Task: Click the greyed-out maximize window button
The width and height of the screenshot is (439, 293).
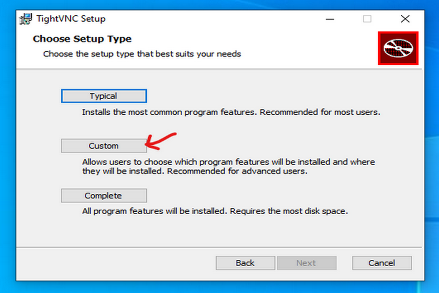Action: pos(367,19)
